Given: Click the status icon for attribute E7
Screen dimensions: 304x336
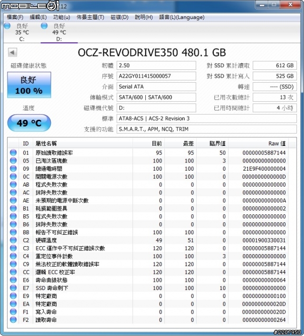Looking at the screenshot, I should point(13,288).
